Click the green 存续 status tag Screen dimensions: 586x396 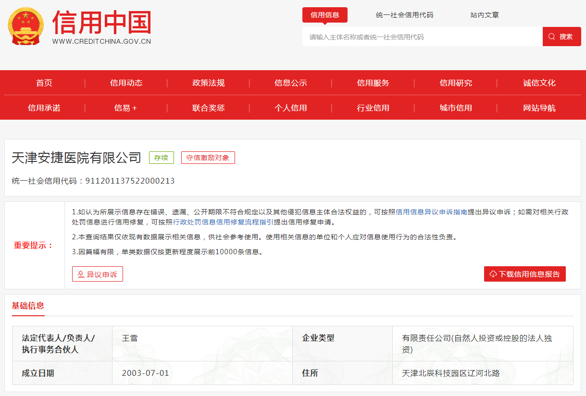coord(162,158)
